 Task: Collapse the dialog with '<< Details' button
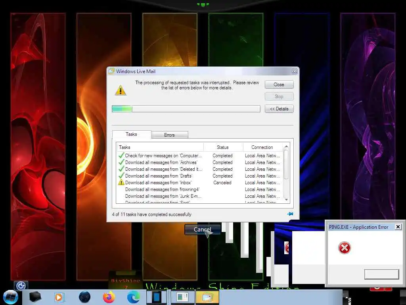click(279, 109)
